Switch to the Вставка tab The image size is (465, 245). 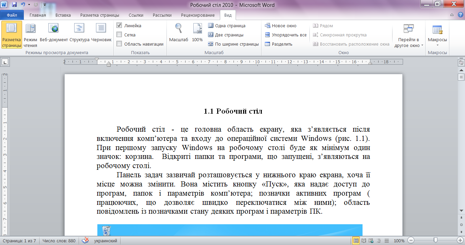tap(63, 15)
